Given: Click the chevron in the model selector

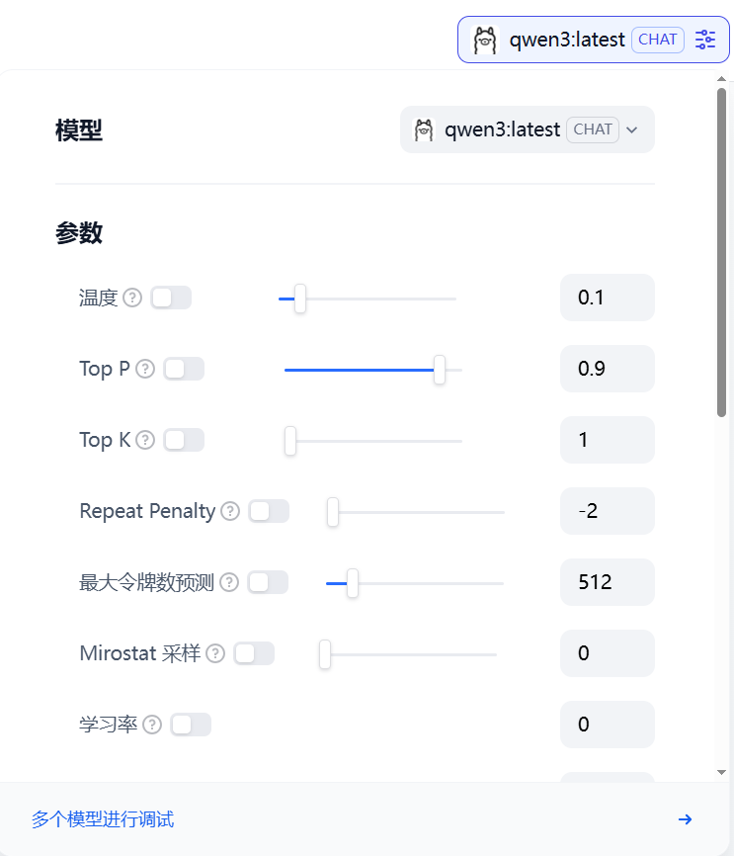Looking at the screenshot, I should click(x=632, y=129).
